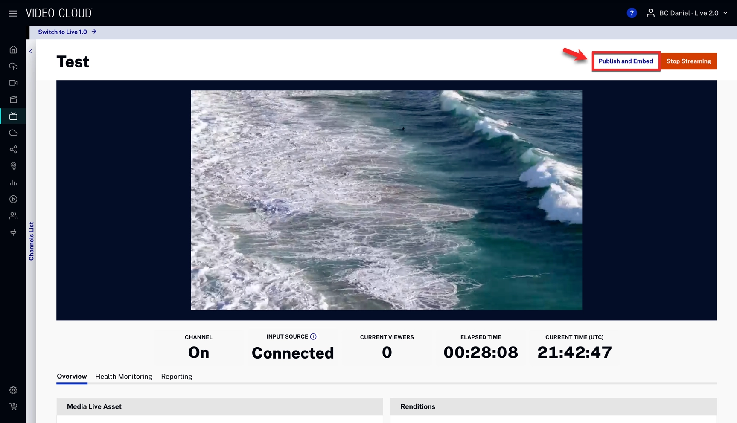The height and width of the screenshot is (423, 737).
Task: Switch to the Health Monitoring tab
Action: pos(124,377)
